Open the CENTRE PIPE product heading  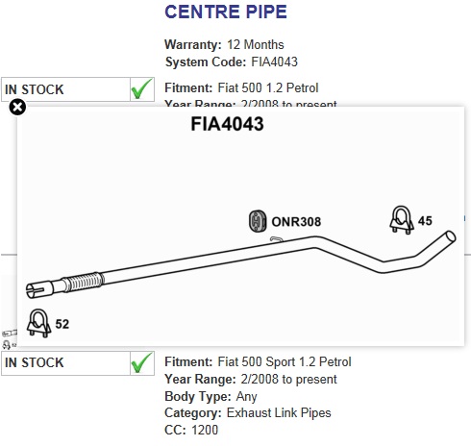(x=226, y=12)
